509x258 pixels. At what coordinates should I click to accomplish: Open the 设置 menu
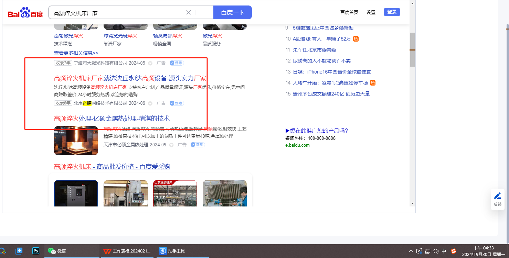point(371,12)
